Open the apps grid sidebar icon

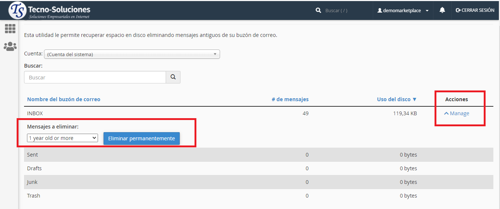coord(10,28)
